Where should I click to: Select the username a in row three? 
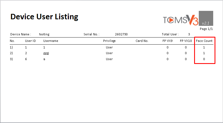44,59
